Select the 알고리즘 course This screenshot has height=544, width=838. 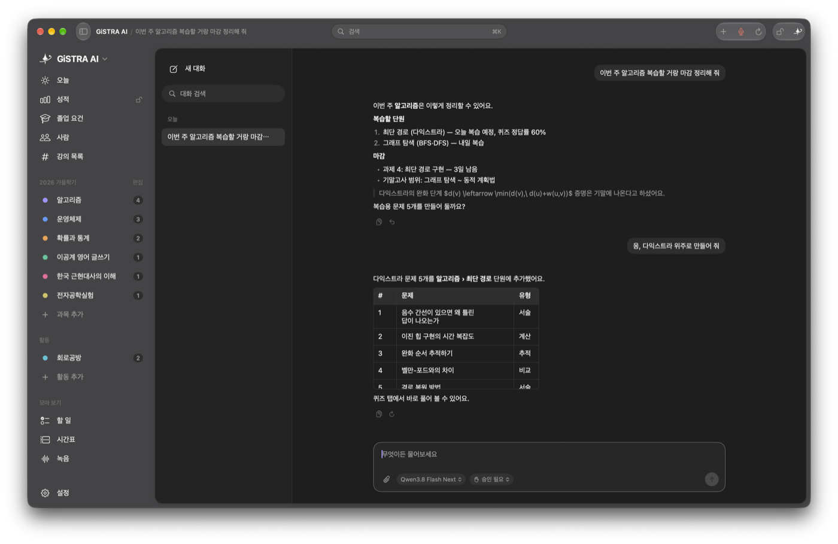(x=91, y=200)
